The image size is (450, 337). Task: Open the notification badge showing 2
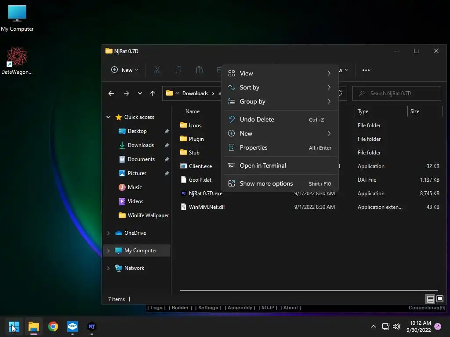438,326
